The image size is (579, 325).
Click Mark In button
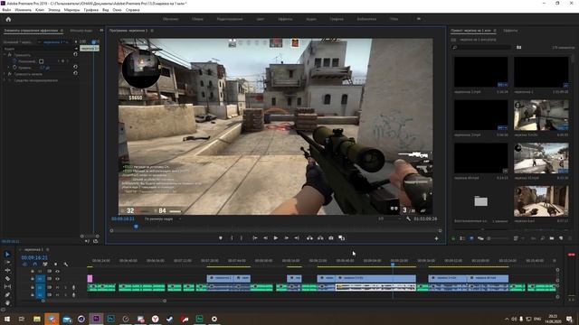tap(232, 238)
